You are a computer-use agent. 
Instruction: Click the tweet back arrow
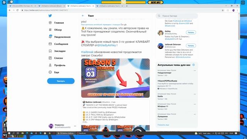coord(83,15)
